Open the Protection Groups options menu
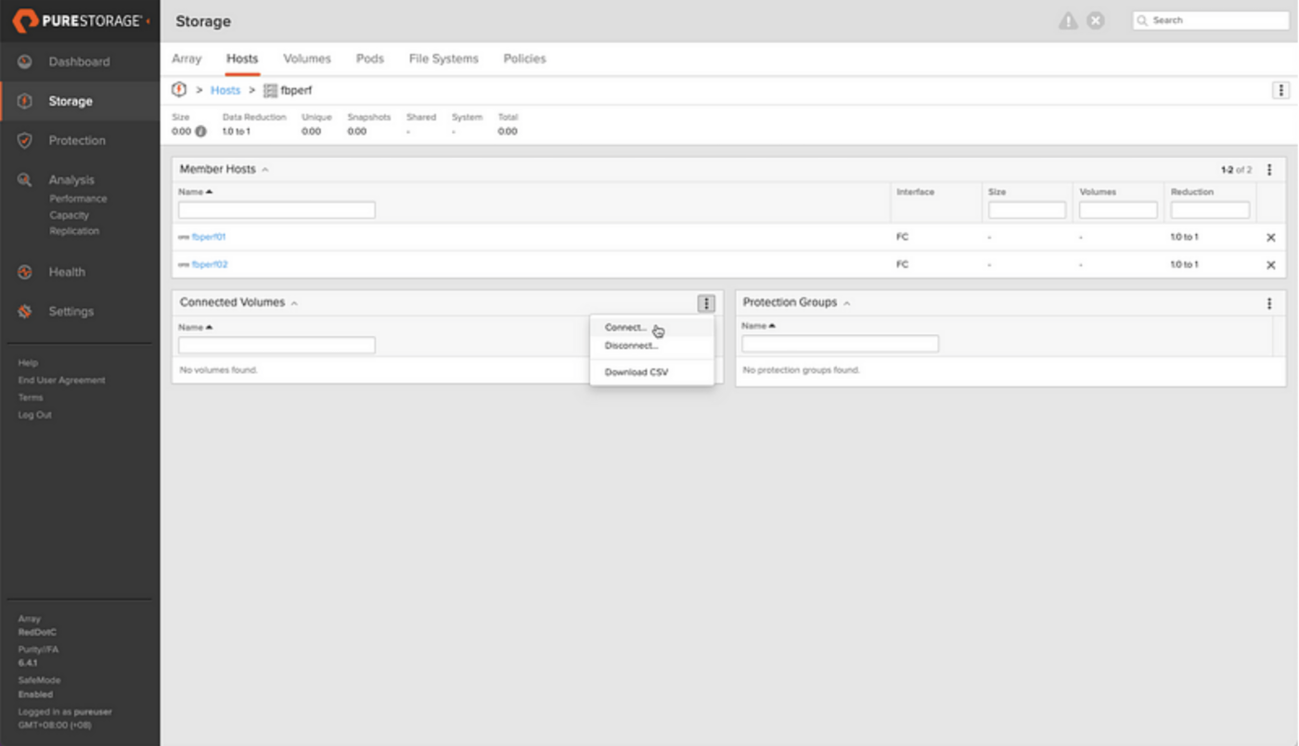 click(1269, 303)
